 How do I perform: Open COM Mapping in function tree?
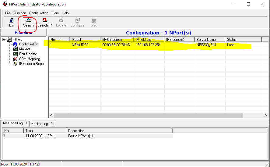(29, 59)
